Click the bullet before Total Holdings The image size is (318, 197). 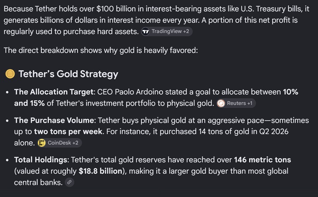[7, 160]
